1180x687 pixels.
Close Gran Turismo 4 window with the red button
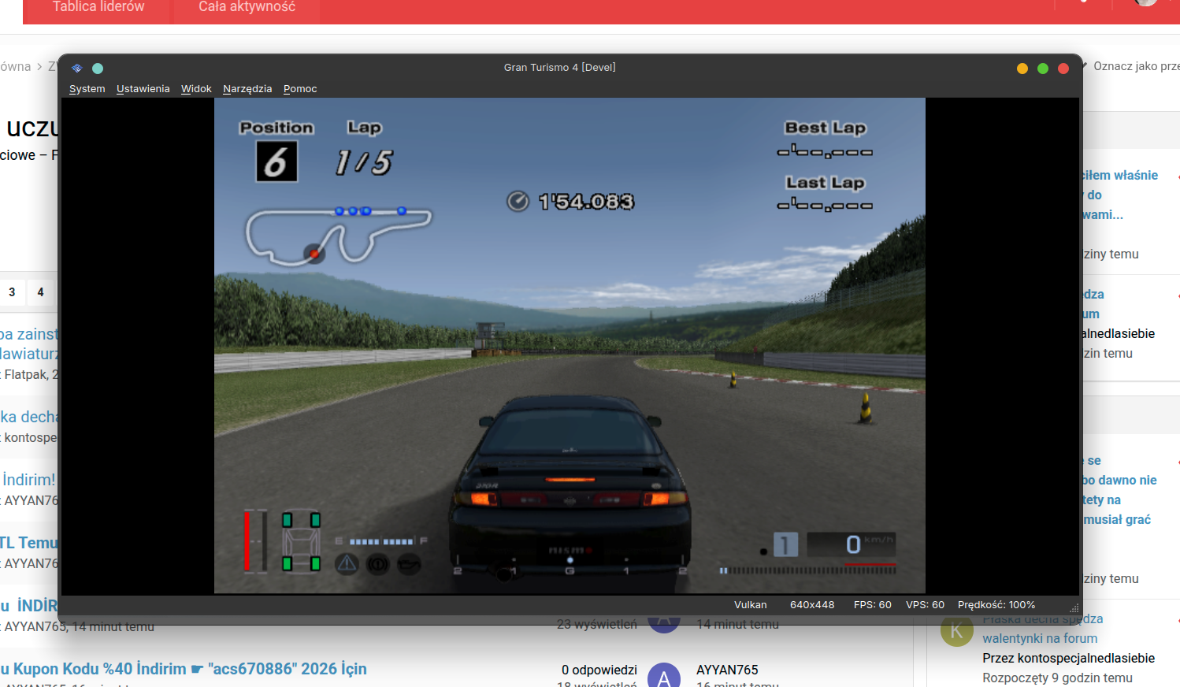(1063, 69)
